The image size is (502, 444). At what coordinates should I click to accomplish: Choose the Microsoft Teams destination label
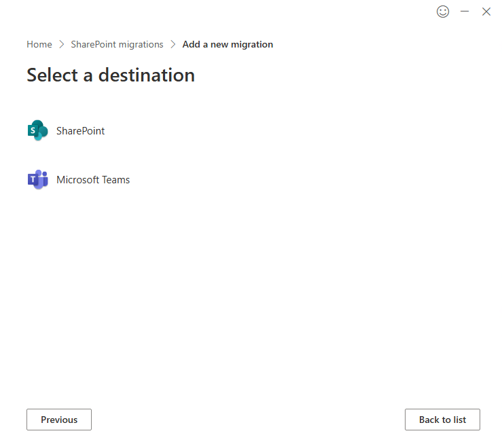[93, 180]
